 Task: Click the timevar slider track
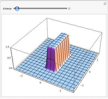(x=40, y=9)
